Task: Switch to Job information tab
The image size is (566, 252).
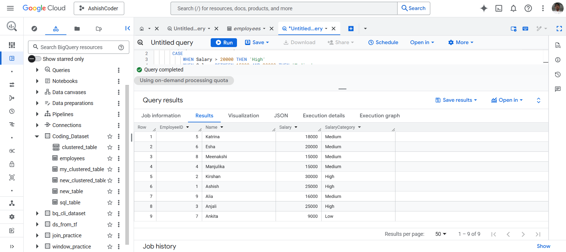Action: (161, 116)
